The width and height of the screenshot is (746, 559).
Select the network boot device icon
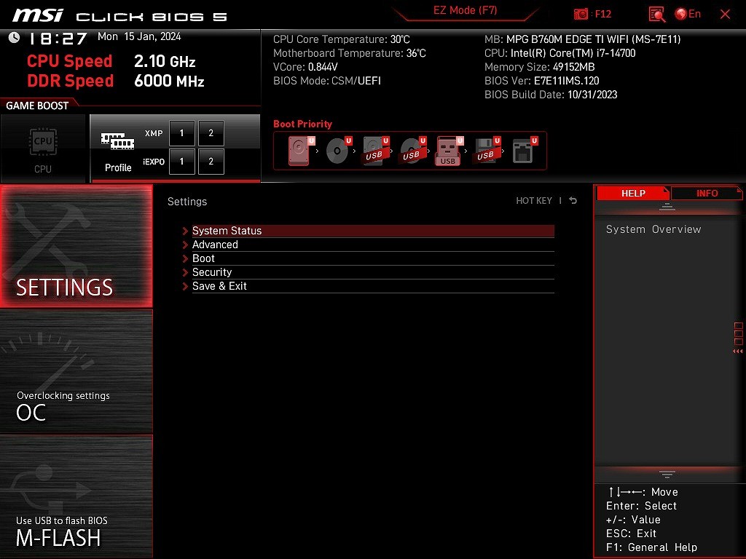click(525, 151)
